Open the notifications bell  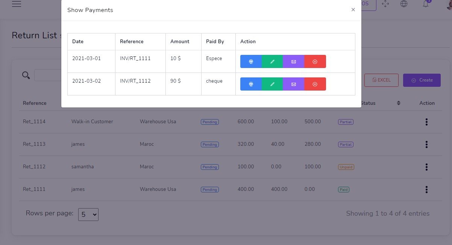426,4
